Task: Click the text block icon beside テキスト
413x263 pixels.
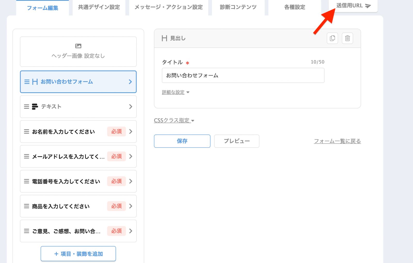Action: [x=35, y=107]
